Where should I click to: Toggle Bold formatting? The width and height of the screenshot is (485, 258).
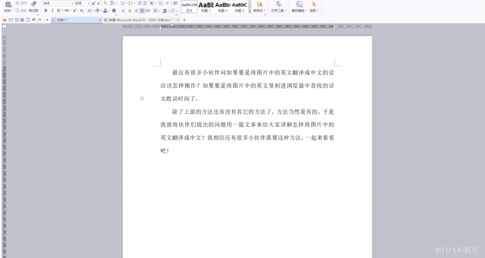pos(46,10)
